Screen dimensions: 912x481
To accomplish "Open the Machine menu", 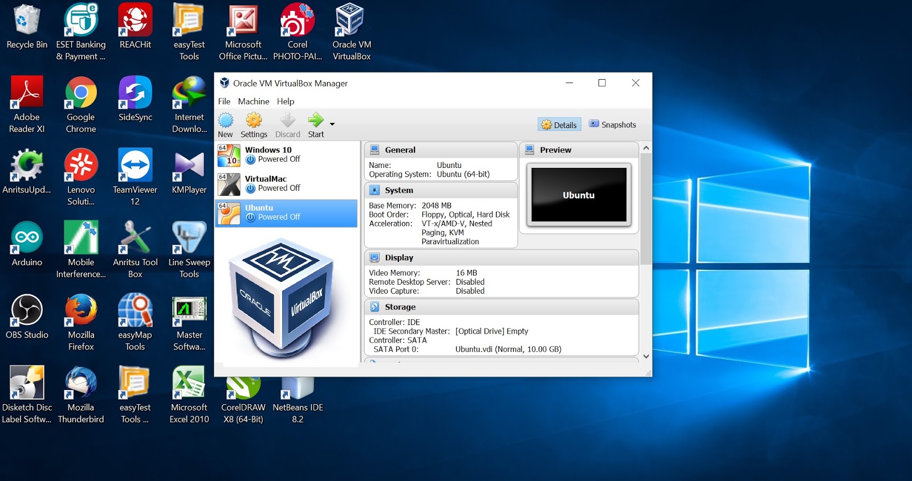I will point(254,101).
